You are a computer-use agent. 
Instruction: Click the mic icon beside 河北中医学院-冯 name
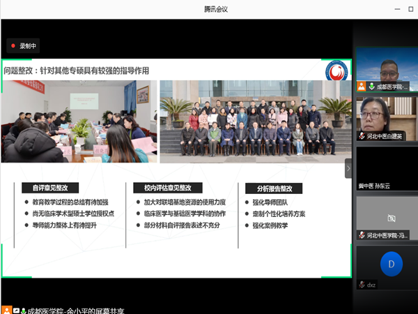click(362, 235)
